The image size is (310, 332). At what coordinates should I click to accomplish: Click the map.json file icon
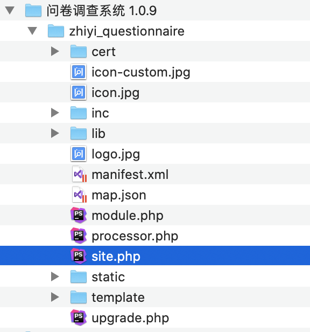[x=79, y=195]
